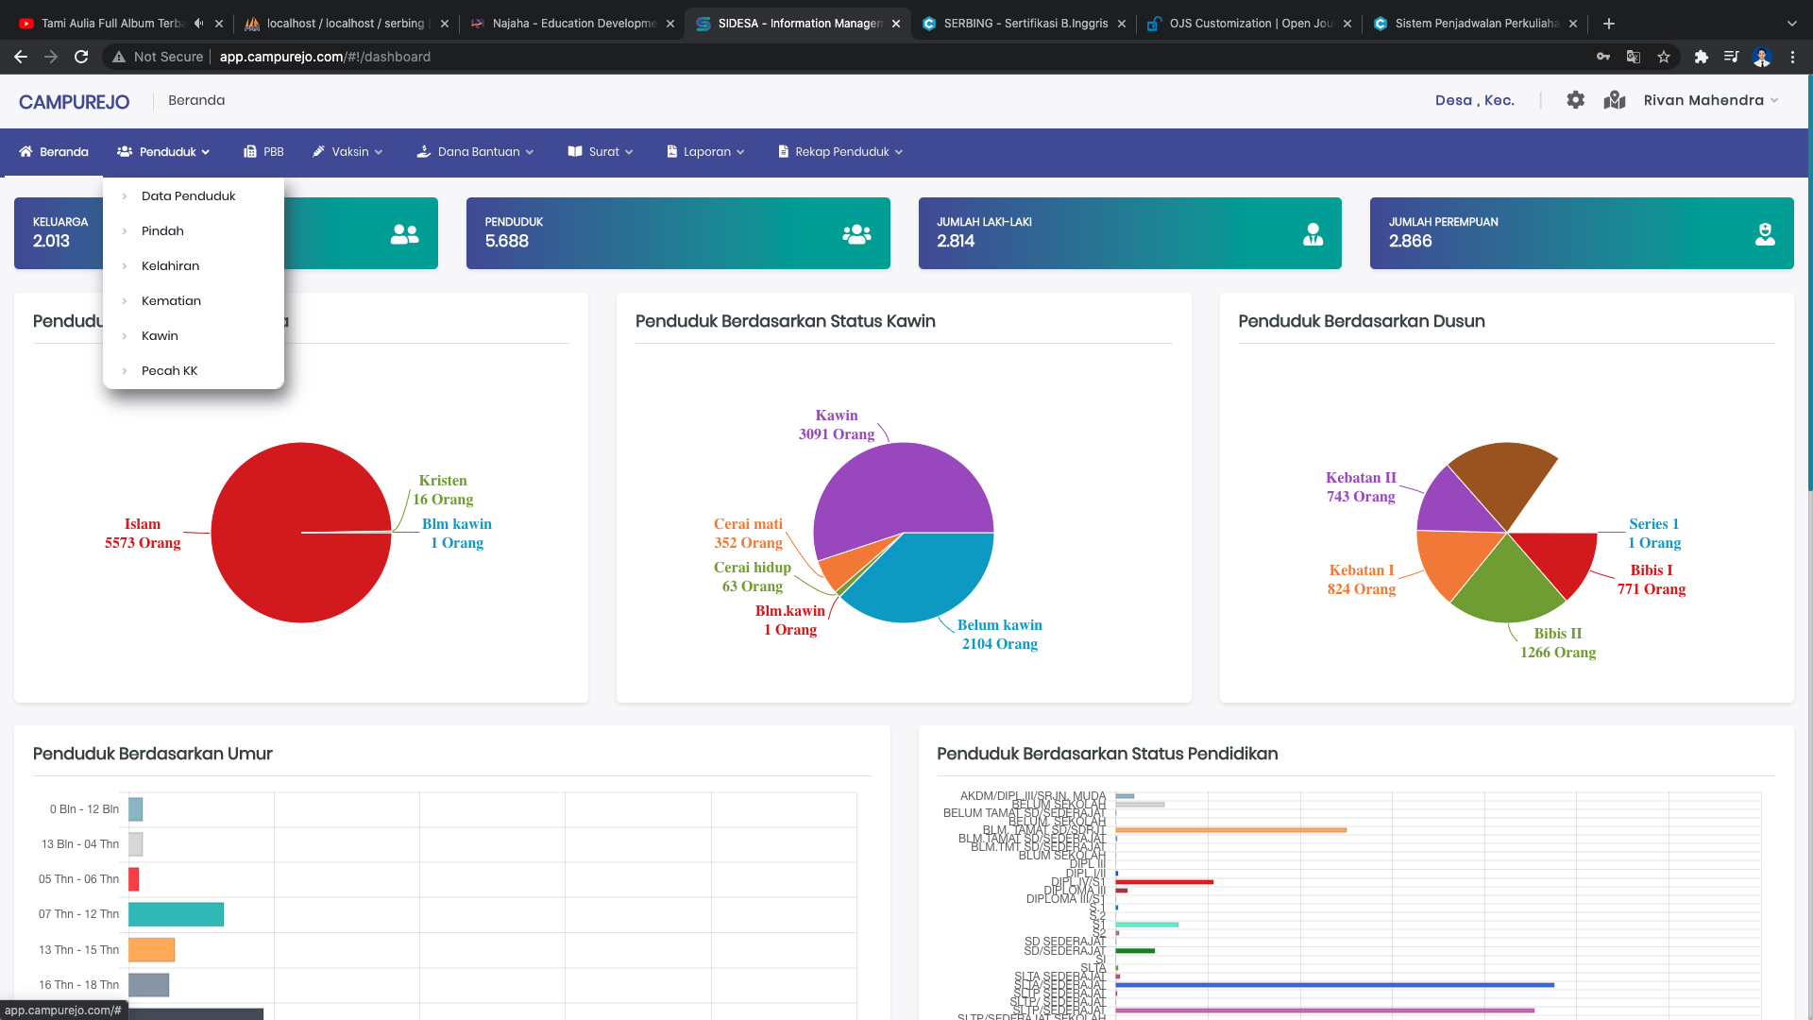This screenshot has width=1813, height=1020.
Task: Click the Penduduk card group icon
Action: tap(856, 234)
